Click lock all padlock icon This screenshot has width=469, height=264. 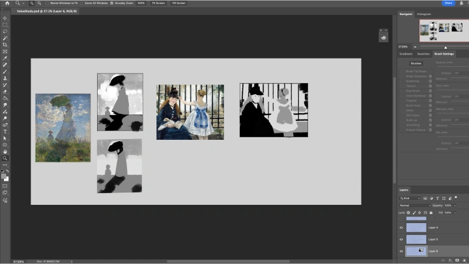click(x=431, y=213)
